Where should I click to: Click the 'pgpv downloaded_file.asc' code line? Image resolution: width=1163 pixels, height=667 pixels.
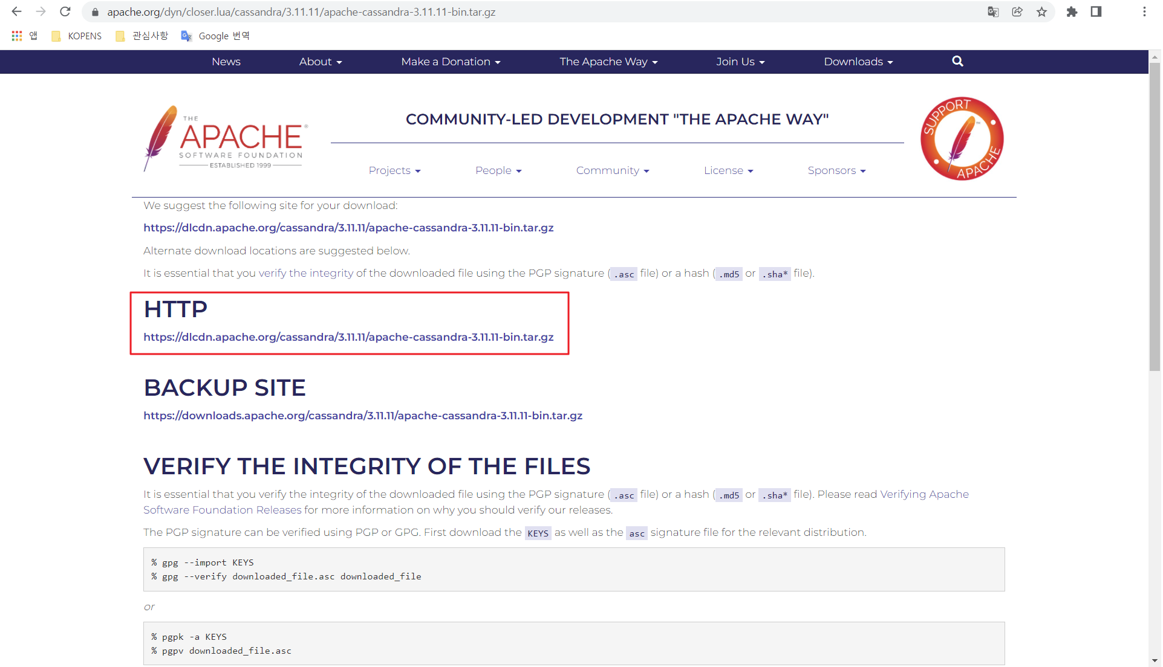click(221, 651)
